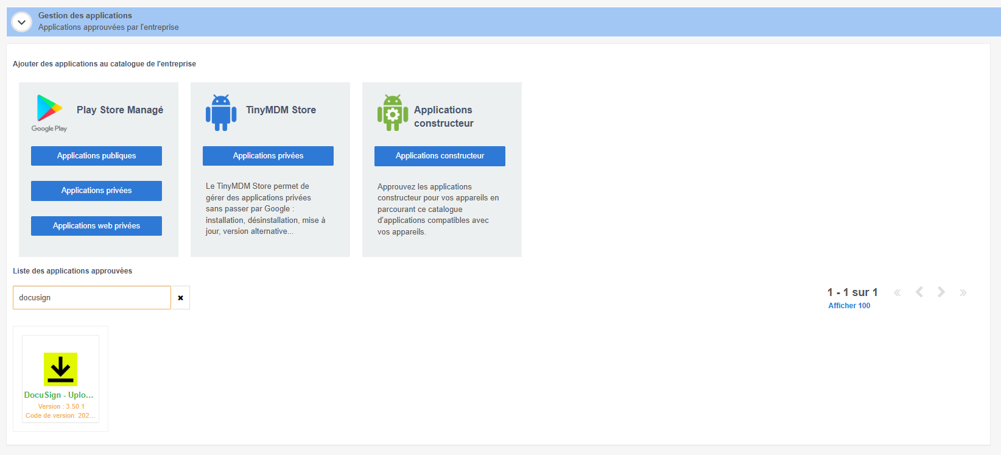Open Applications privées in TinyMDM Store
The width and height of the screenshot is (1001, 455).
pyautogui.click(x=268, y=156)
